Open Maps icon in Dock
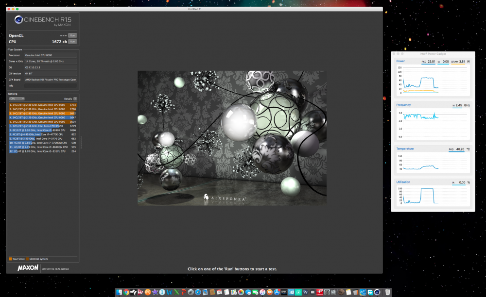 233,292
